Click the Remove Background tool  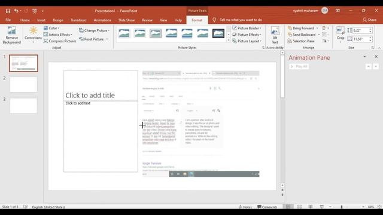point(11,35)
